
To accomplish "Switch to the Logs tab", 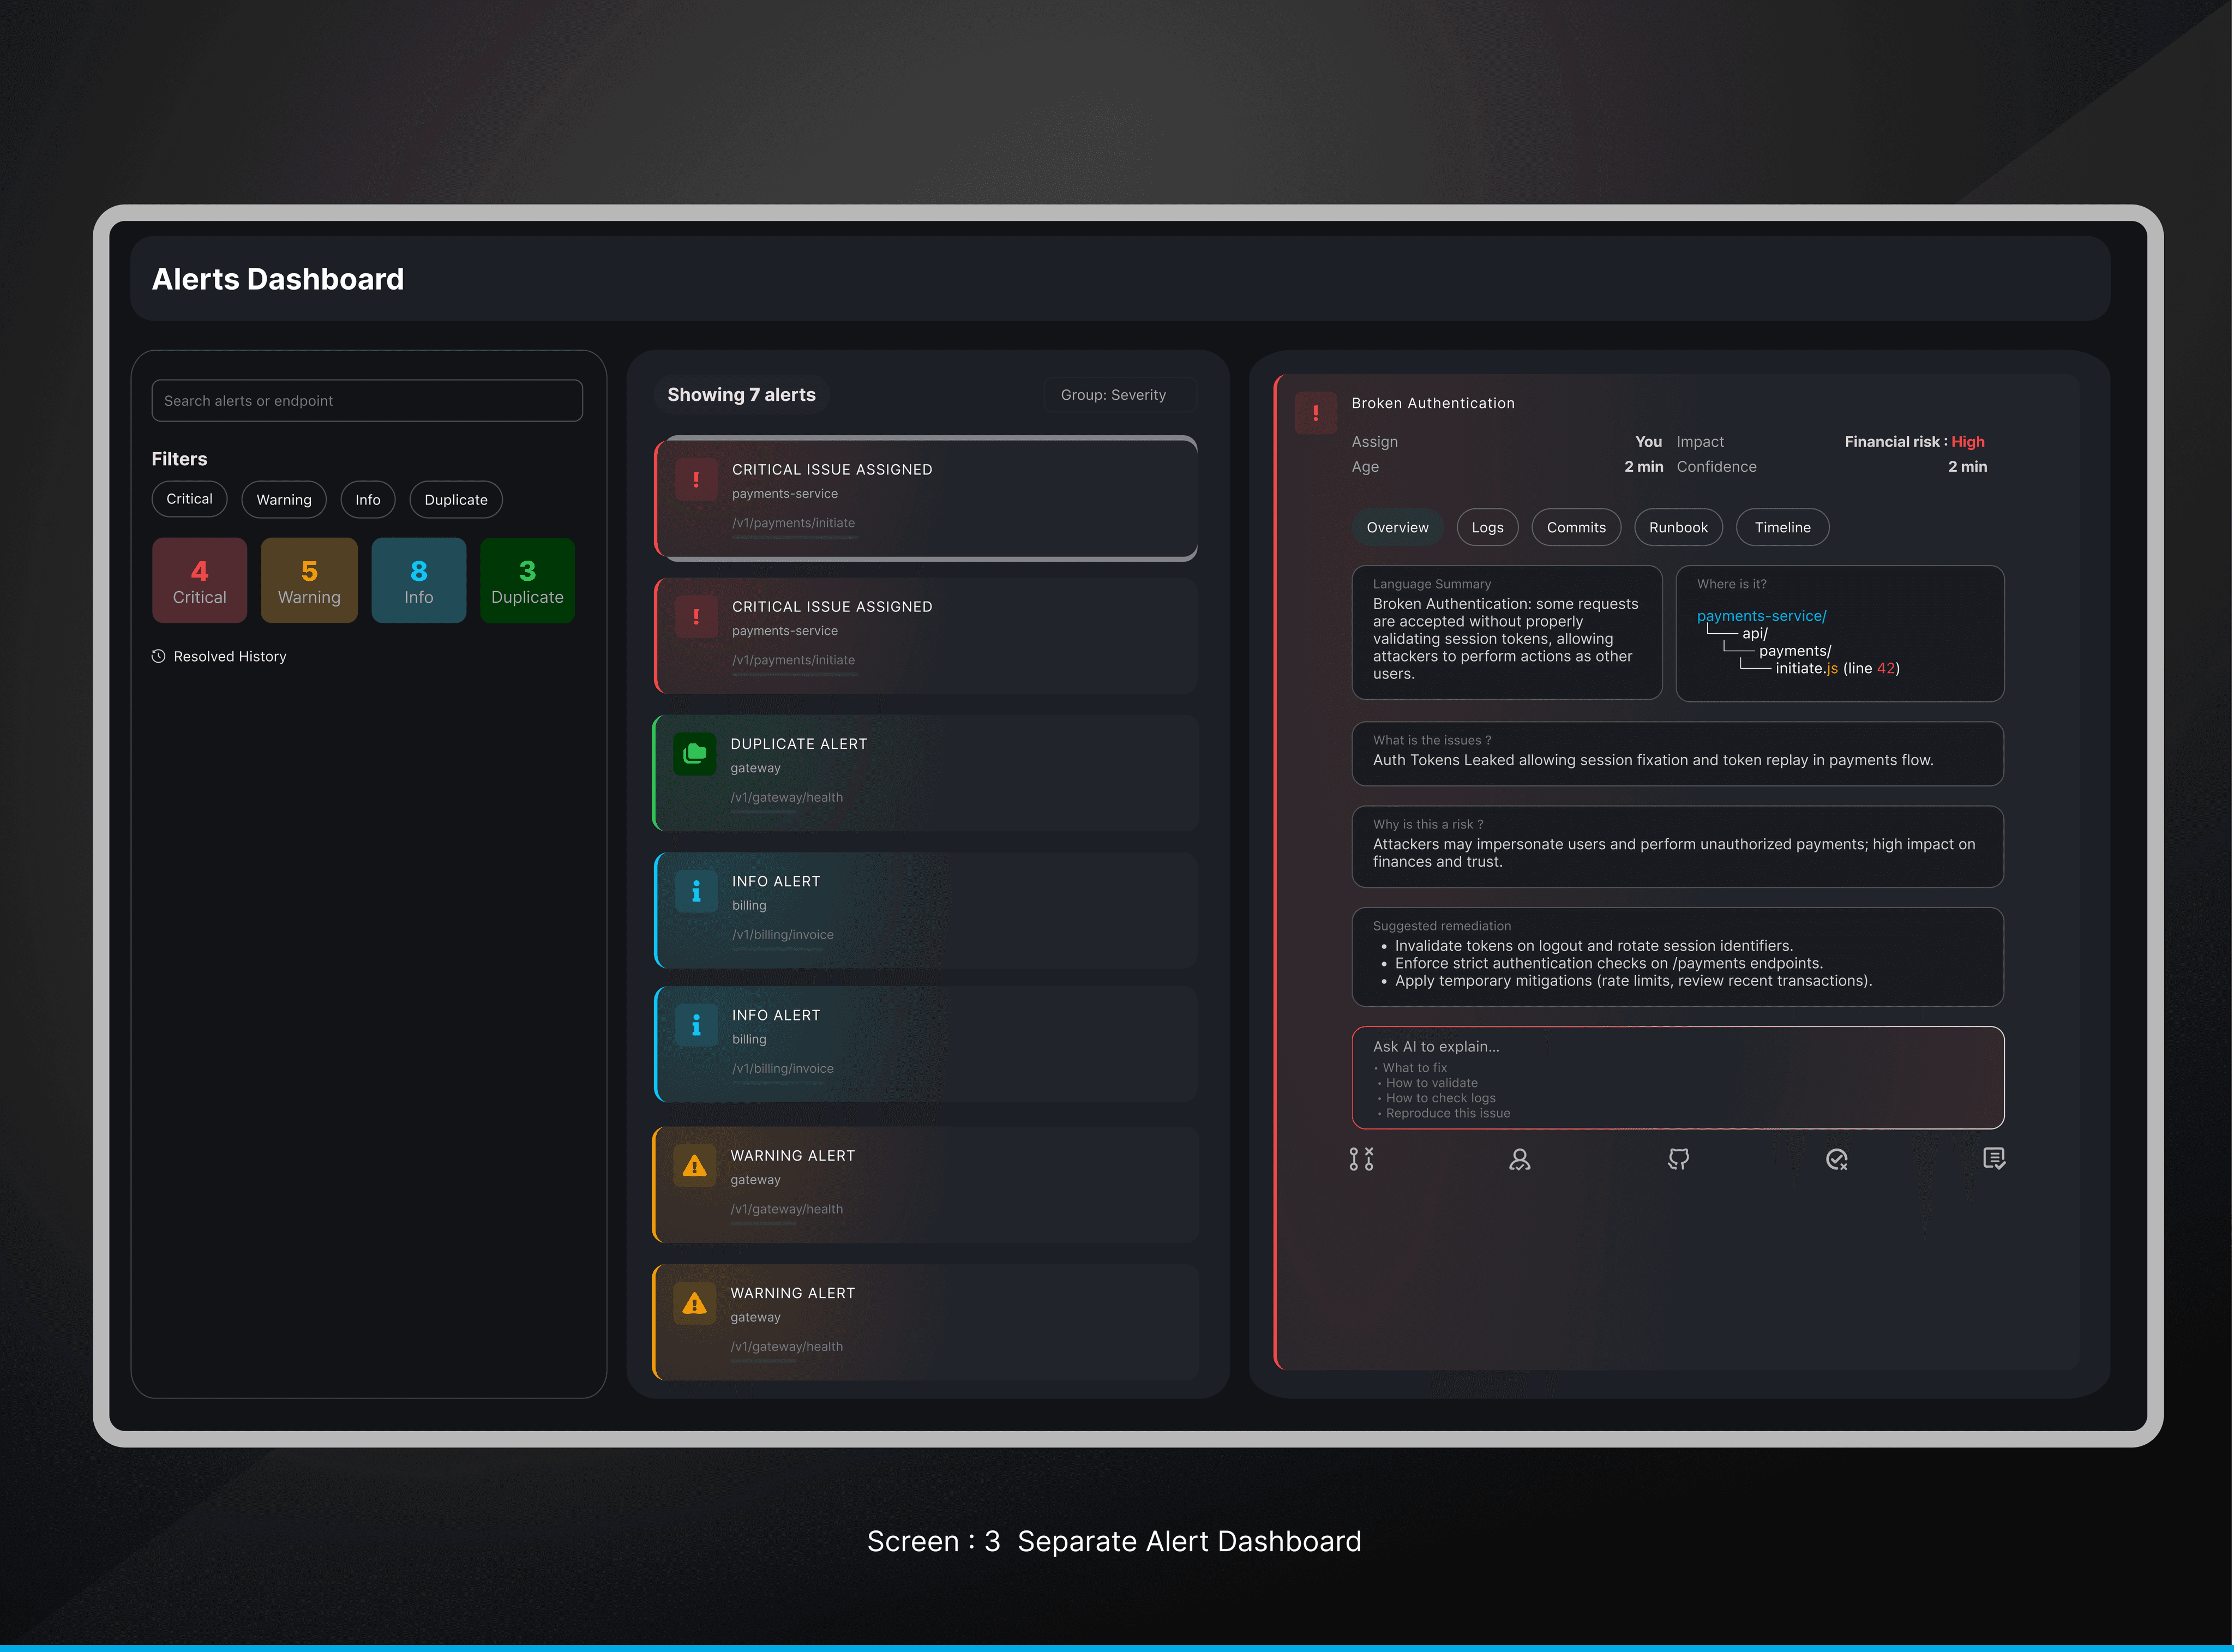I will pos(1487,527).
